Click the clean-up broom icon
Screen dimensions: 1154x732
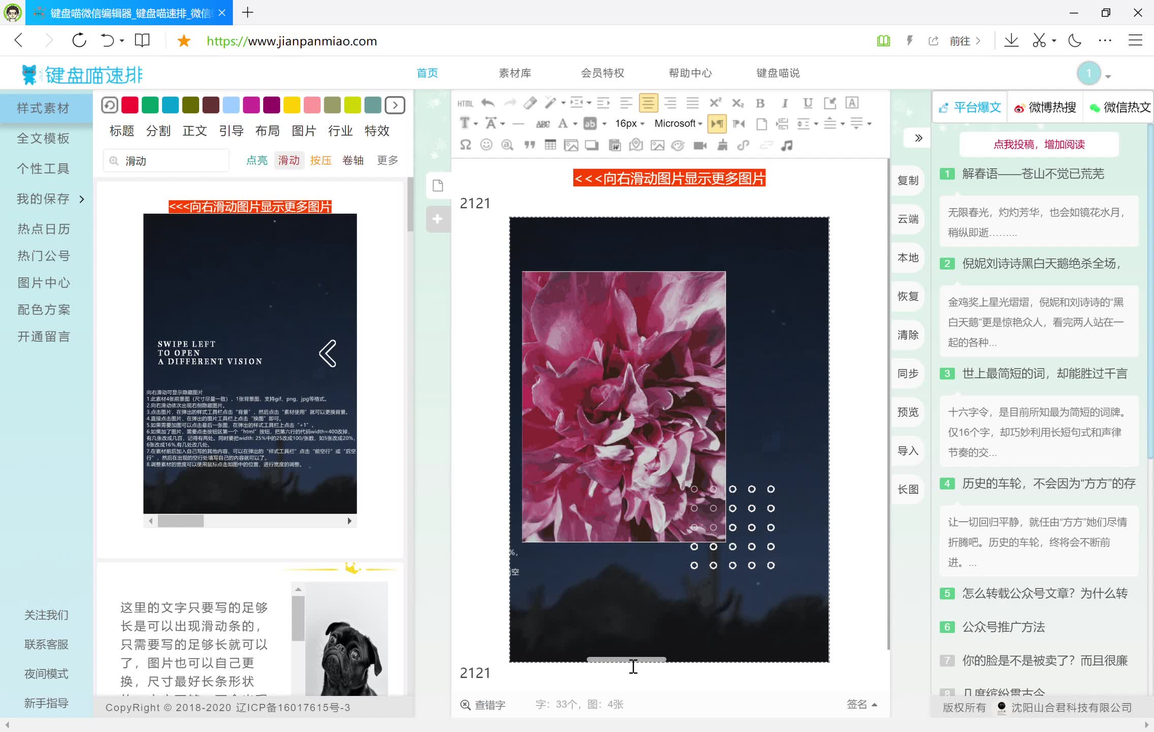pyautogui.click(x=722, y=146)
